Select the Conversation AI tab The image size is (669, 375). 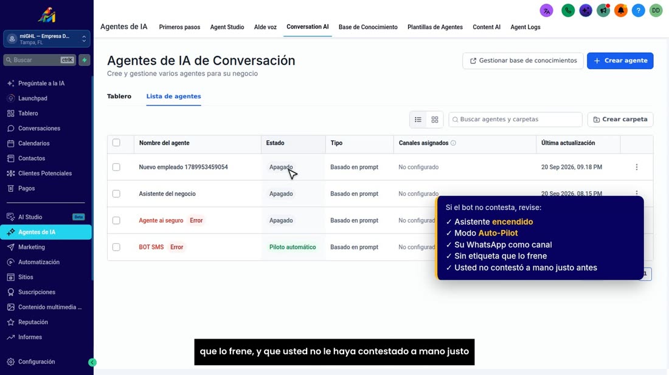[308, 27]
